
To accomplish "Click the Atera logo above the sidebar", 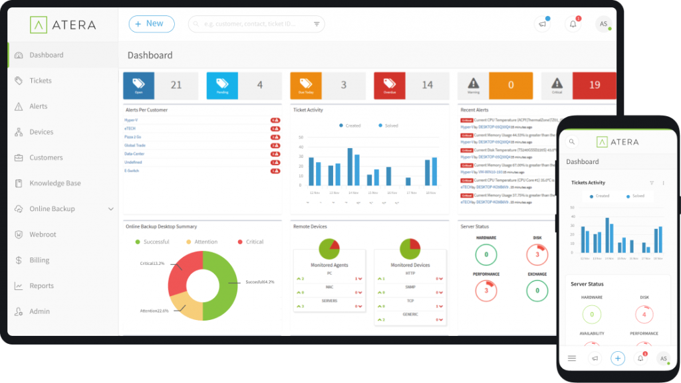I will point(63,25).
